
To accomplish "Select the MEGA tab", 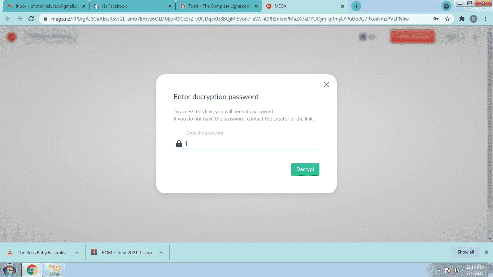I will tap(303, 6).
